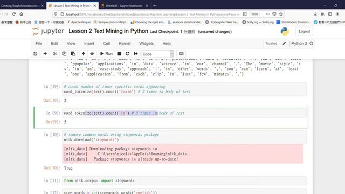This screenshot has height=194, width=345.
Task: Open the page actions ellipsis menu
Action: pos(267,14)
